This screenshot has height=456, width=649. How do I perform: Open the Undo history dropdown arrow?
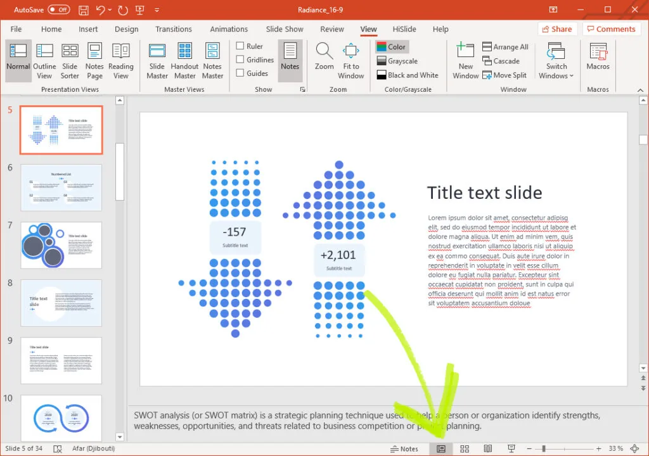pos(110,10)
